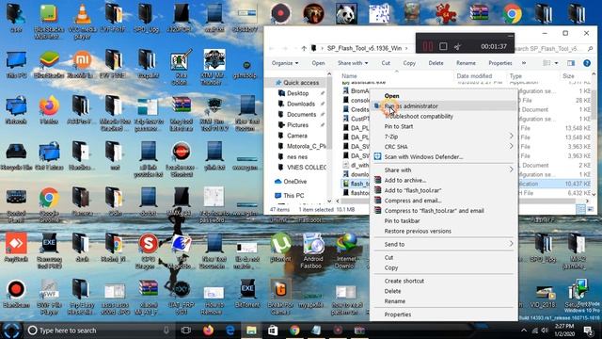Open the Mi Xiaomi desktop icon
Image resolution: width=602 pixels, height=339 pixels.
point(82,64)
